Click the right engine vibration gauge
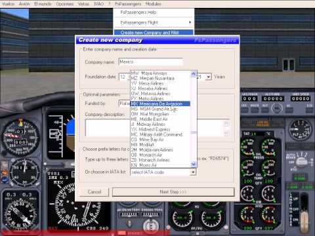This screenshot has width=315, height=236. tap(268, 194)
